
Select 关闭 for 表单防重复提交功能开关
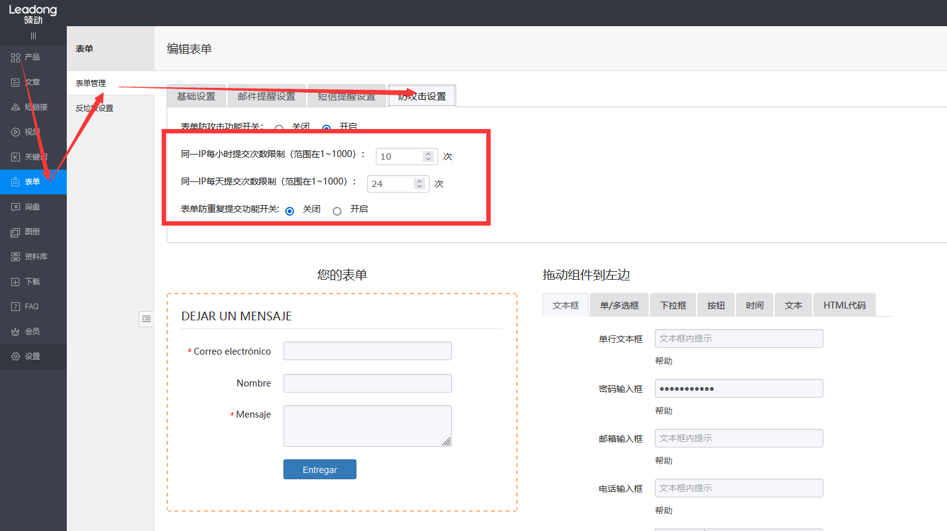point(289,211)
